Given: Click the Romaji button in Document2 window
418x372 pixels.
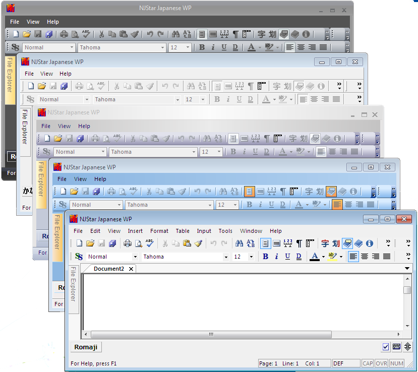Looking at the screenshot, I should 86,347.
